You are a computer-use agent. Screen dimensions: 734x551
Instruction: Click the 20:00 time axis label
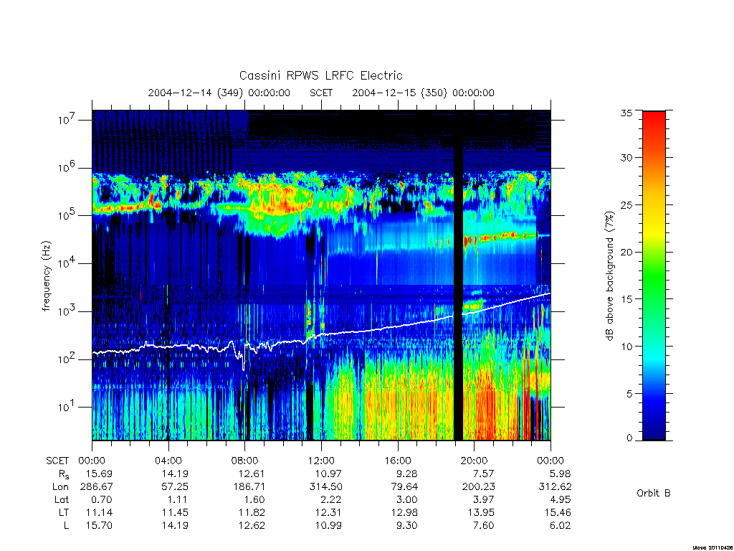[474, 461]
